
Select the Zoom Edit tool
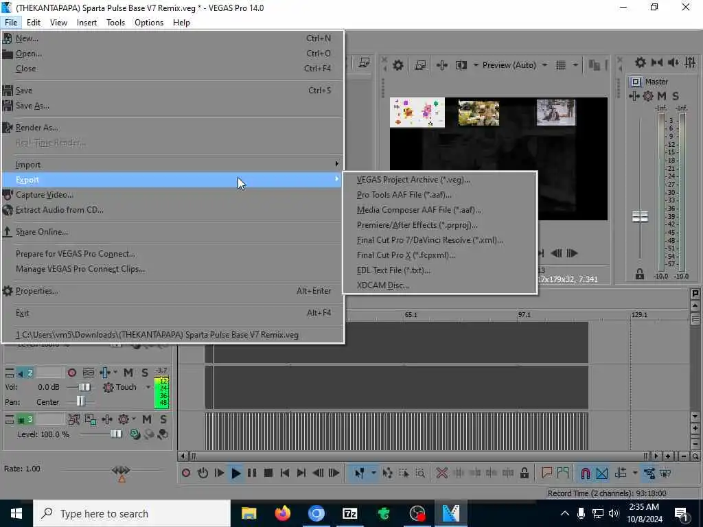pyautogui.click(x=420, y=473)
